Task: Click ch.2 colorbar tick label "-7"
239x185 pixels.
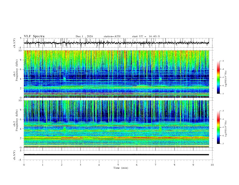Action: 223,144
